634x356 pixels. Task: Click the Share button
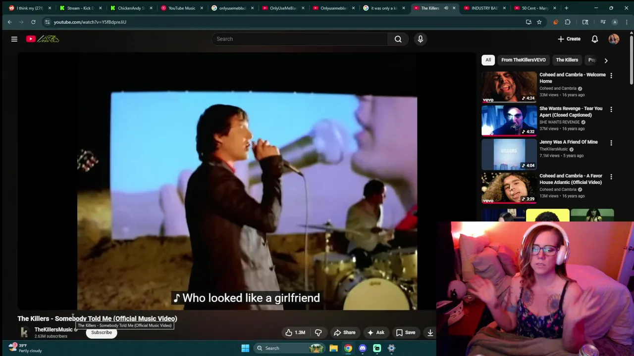coord(344,332)
